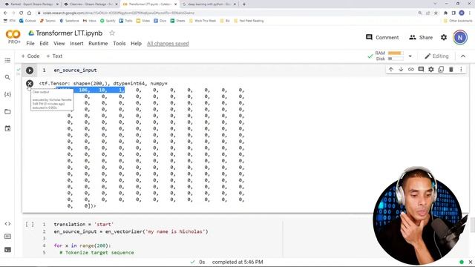Screen dimensions: 475x267
Task: Copy link to cell icon
Action: pyautogui.click(x=410, y=69)
